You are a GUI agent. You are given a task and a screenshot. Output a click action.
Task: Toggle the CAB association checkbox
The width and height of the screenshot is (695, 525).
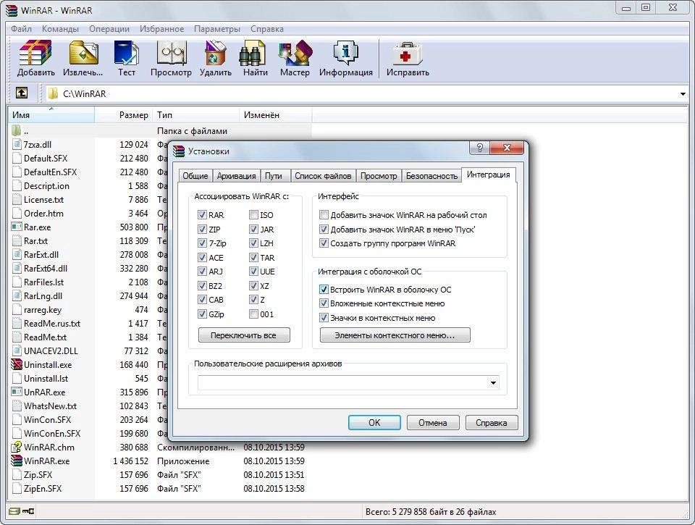coord(202,300)
